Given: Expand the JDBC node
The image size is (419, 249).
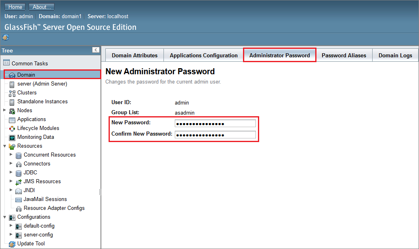Looking at the screenshot, I should (11, 172).
